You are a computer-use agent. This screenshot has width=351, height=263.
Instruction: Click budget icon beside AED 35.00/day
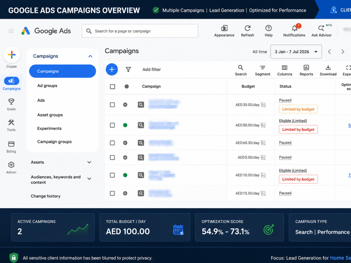(x=264, y=105)
